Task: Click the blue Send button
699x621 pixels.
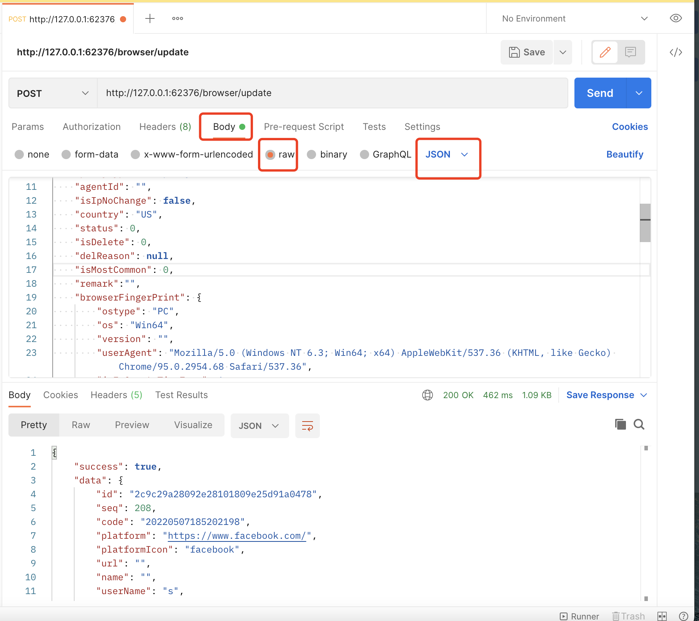Action: pyautogui.click(x=600, y=93)
